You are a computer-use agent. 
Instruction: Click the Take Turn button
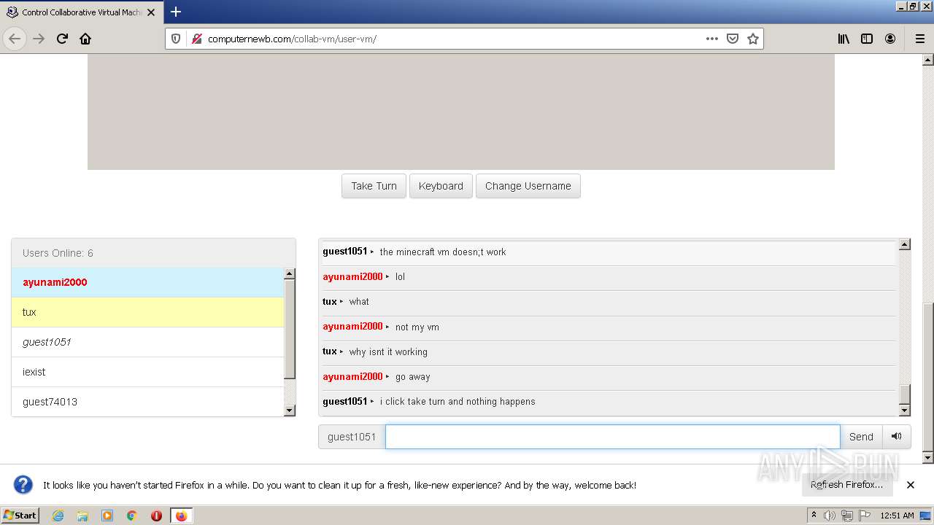click(x=374, y=186)
